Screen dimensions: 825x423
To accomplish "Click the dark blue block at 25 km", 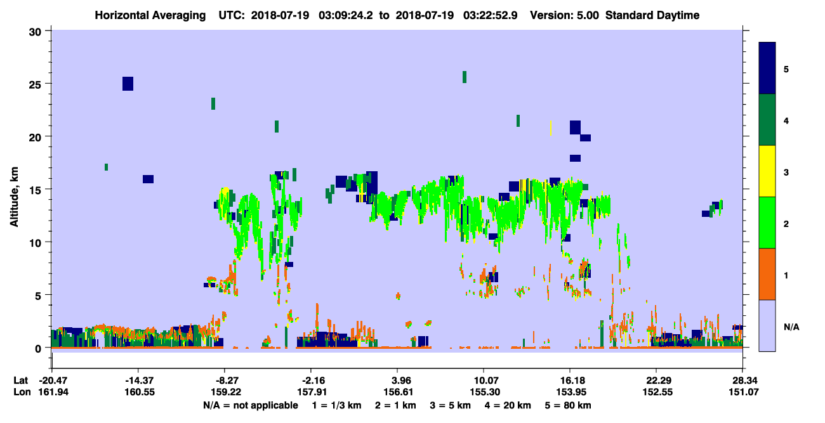I will (128, 84).
